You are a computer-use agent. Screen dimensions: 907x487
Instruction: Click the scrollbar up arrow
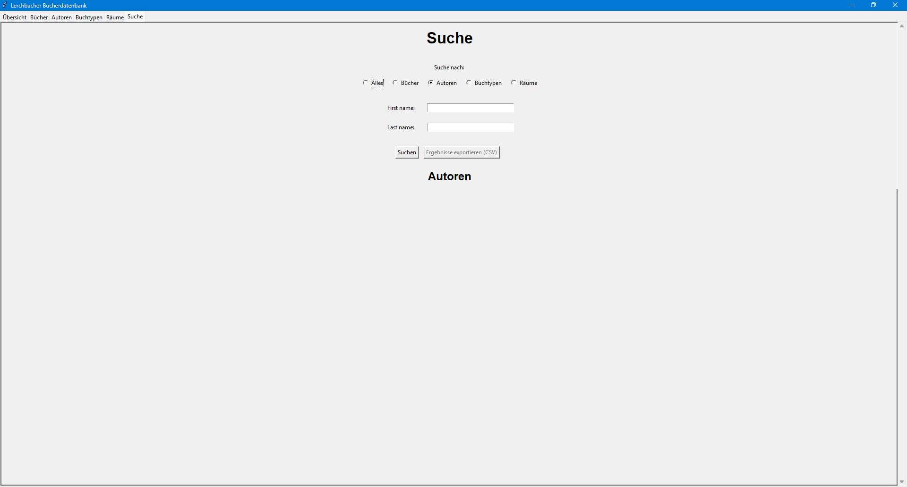point(902,26)
